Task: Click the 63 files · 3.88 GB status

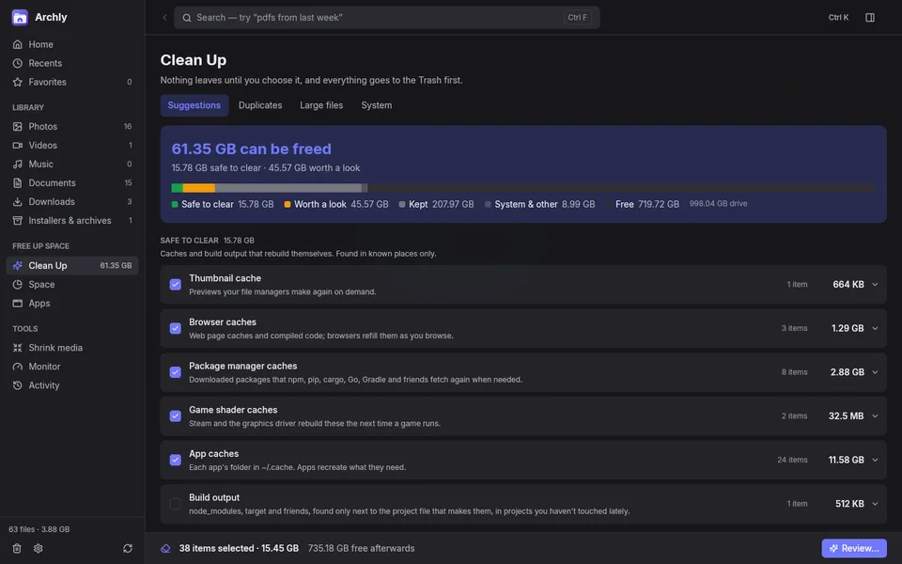Action: coord(39,529)
